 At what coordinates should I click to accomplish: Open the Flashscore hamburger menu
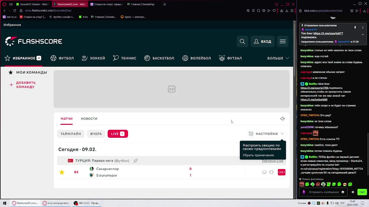283,41
